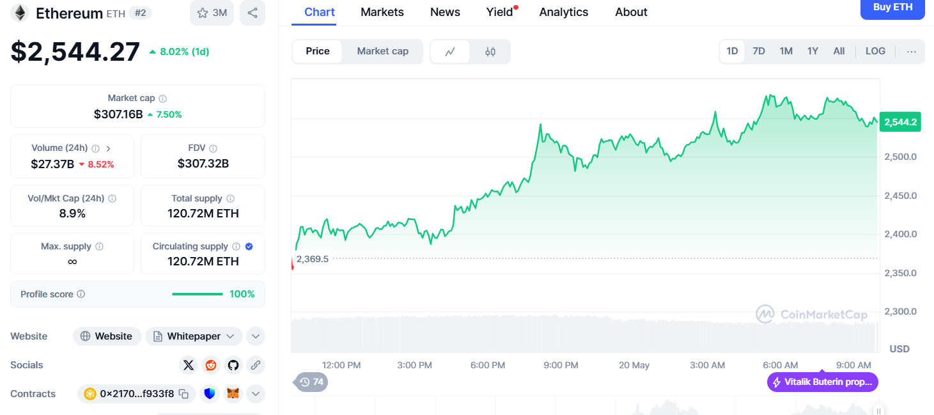Click the #2 rank badge
This screenshot has width=934, height=415.
pos(140,13)
